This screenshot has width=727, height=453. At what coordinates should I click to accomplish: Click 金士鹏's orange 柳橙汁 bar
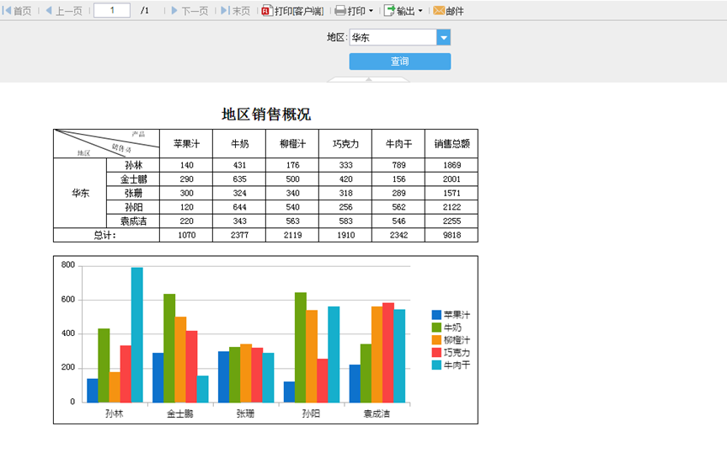click(x=180, y=360)
